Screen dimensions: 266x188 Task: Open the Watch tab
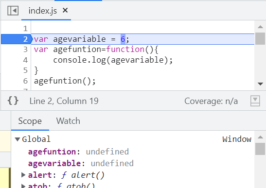[x=68, y=121]
